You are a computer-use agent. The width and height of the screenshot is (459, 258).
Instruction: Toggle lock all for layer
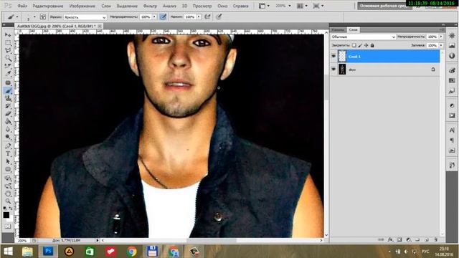pos(372,45)
